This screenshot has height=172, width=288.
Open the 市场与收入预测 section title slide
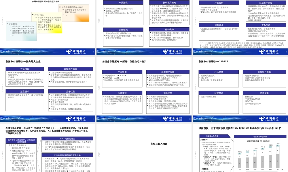point(144,148)
